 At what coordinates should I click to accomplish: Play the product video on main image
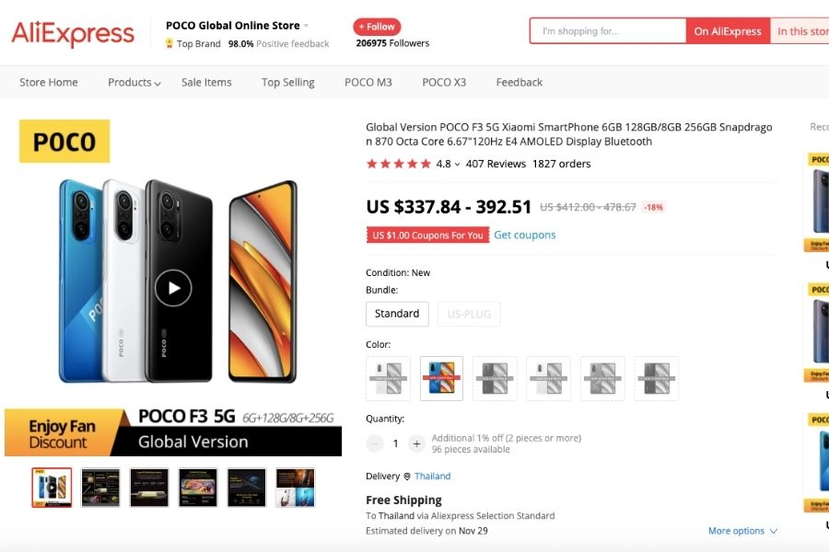point(173,288)
